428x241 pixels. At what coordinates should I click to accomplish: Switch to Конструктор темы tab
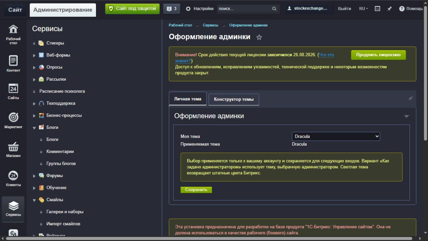click(x=234, y=99)
